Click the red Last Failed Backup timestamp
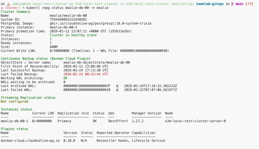 click(x=86, y=74)
